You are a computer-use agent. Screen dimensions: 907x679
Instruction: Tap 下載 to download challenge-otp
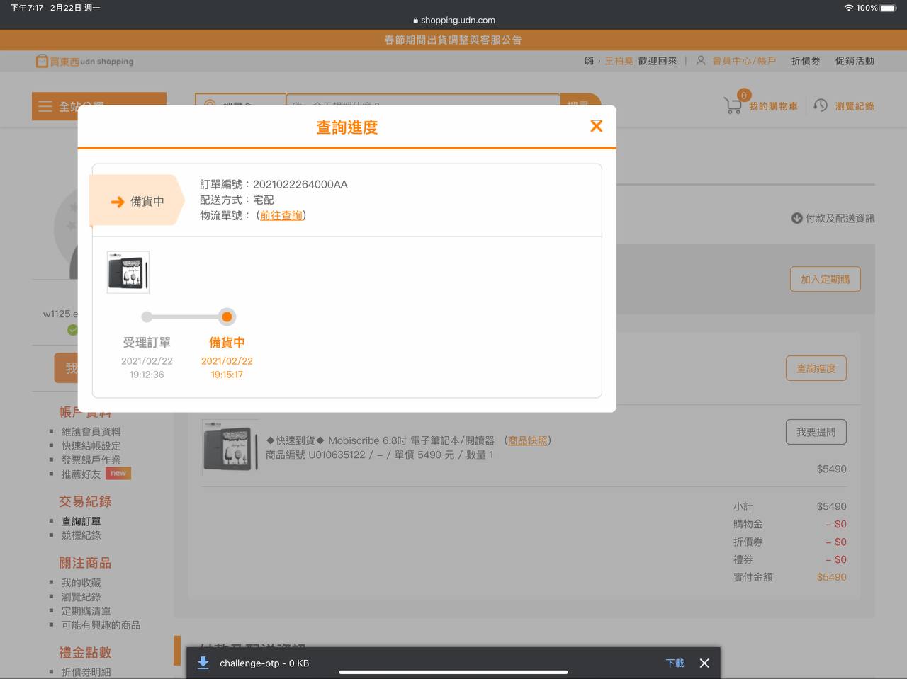[675, 663]
